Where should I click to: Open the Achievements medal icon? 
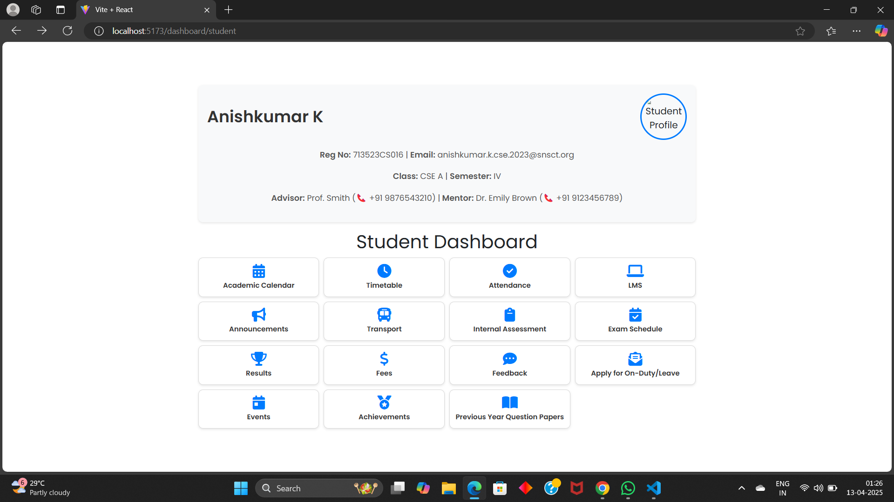pyautogui.click(x=384, y=403)
